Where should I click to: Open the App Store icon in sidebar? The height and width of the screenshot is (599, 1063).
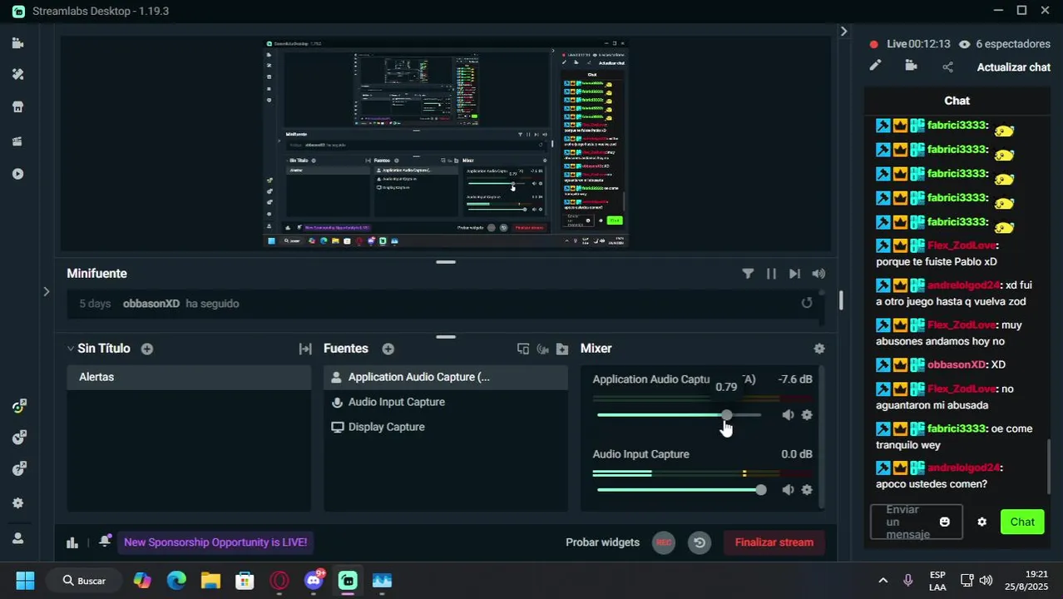point(17,106)
